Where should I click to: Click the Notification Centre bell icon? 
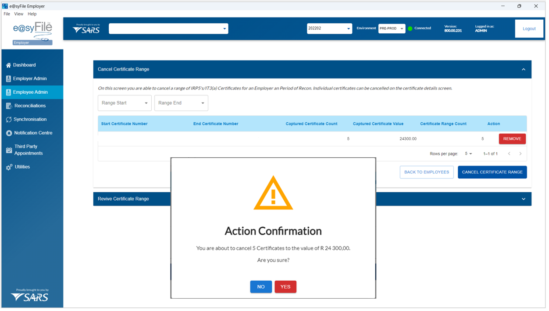9,133
